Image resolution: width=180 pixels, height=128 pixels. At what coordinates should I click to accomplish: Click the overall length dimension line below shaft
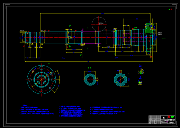[89, 62]
